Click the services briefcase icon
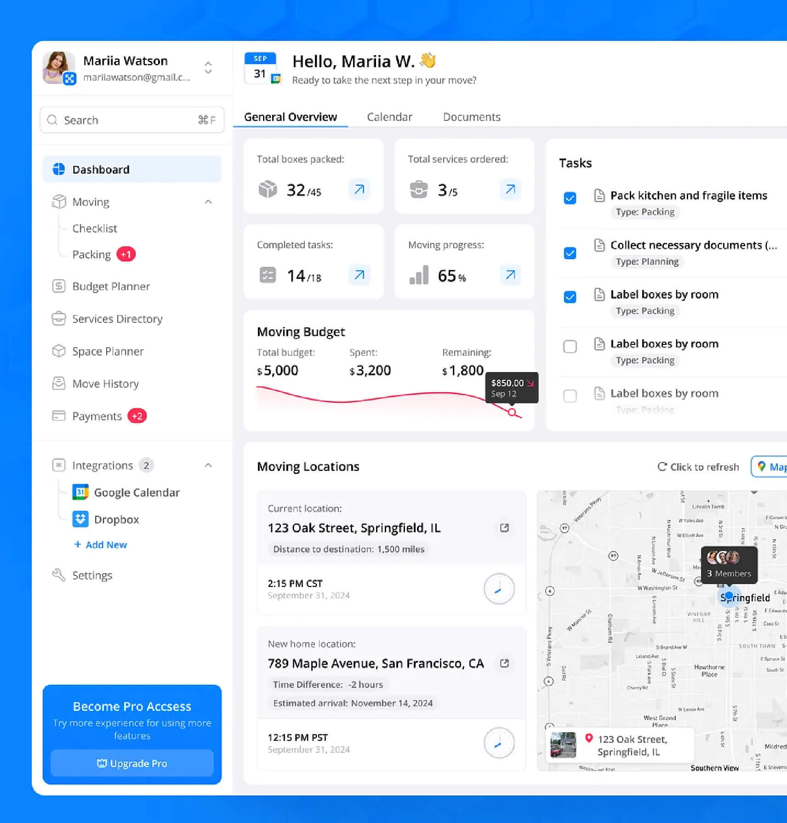The height and width of the screenshot is (823, 787). [x=418, y=189]
